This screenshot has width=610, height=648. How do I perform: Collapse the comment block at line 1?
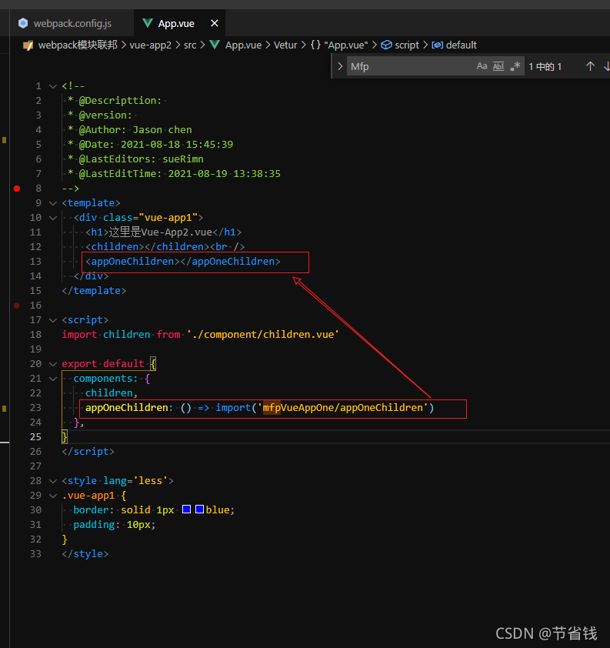tap(53, 86)
